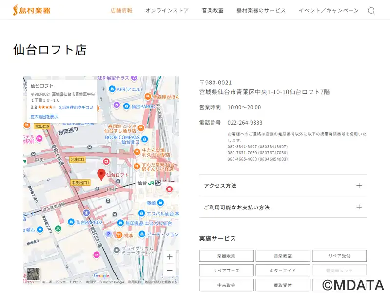Open the 店舗情報 menu item
This screenshot has width=390, height=293.
tap(121, 10)
